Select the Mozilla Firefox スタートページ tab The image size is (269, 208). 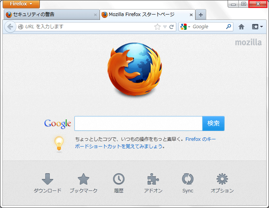[x=142, y=15]
